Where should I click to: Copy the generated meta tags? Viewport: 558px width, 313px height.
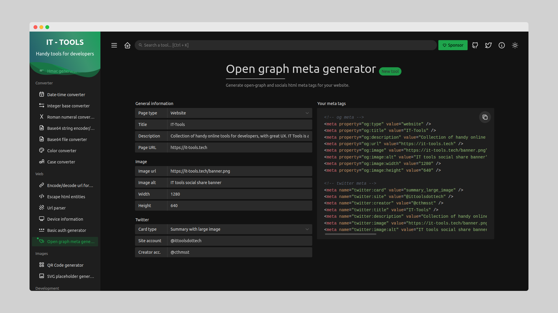[x=485, y=117]
